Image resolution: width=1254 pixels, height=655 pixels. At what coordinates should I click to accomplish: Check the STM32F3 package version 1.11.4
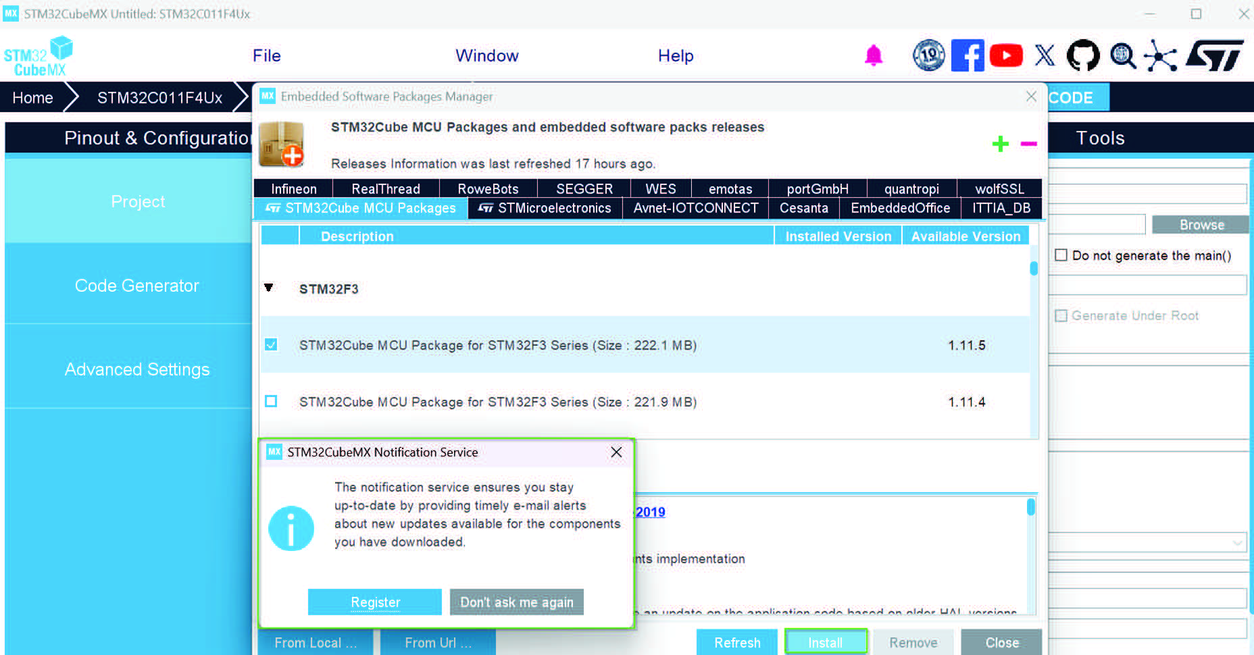coord(271,401)
